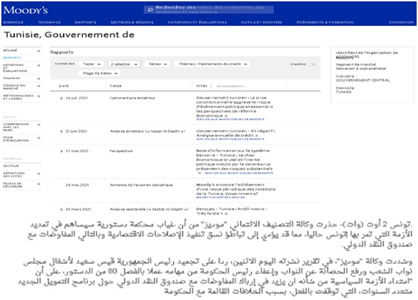Open Définitions des cotes reference
Screen dimensions: 418x300
point(14,175)
